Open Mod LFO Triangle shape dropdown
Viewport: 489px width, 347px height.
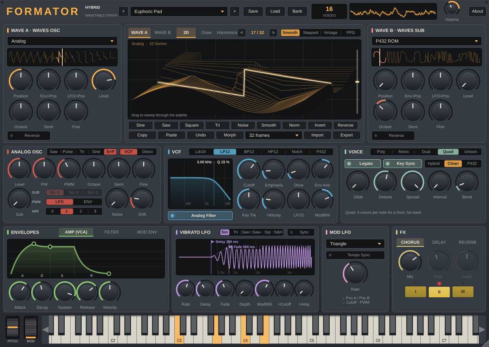(x=355, y=244)
